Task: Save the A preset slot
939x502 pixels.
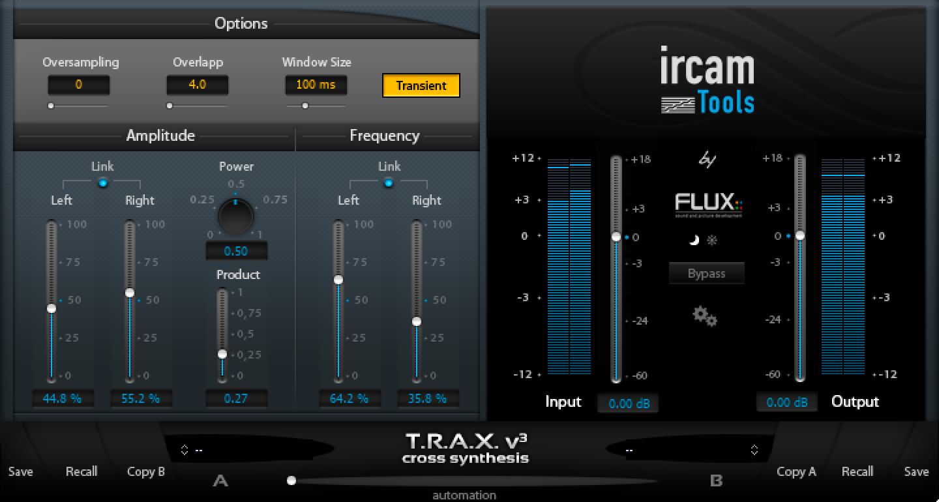Action: click(20, 471)
